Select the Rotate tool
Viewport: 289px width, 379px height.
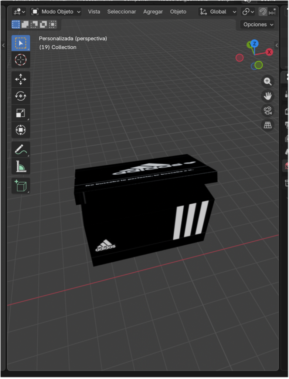[x=21, y=96]
